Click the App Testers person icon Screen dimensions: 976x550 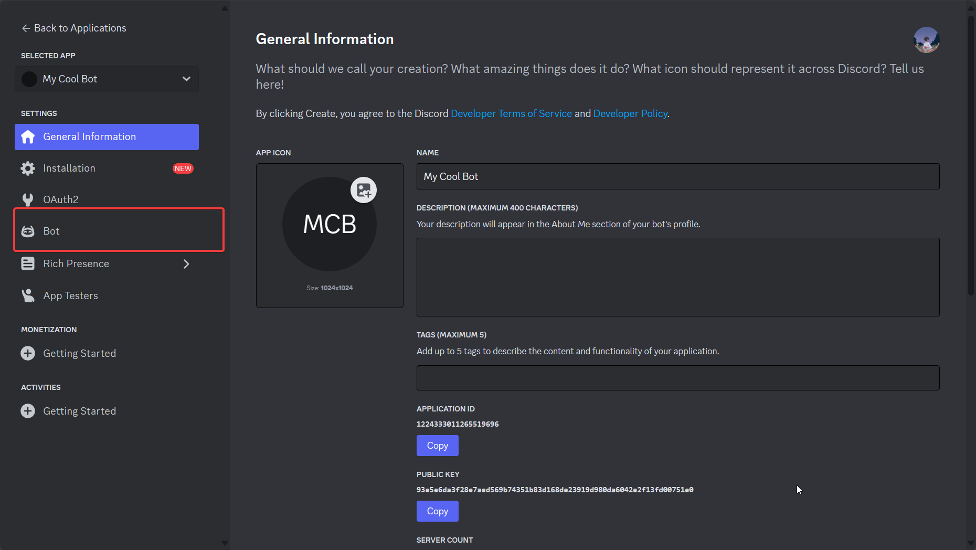[28, 295]
